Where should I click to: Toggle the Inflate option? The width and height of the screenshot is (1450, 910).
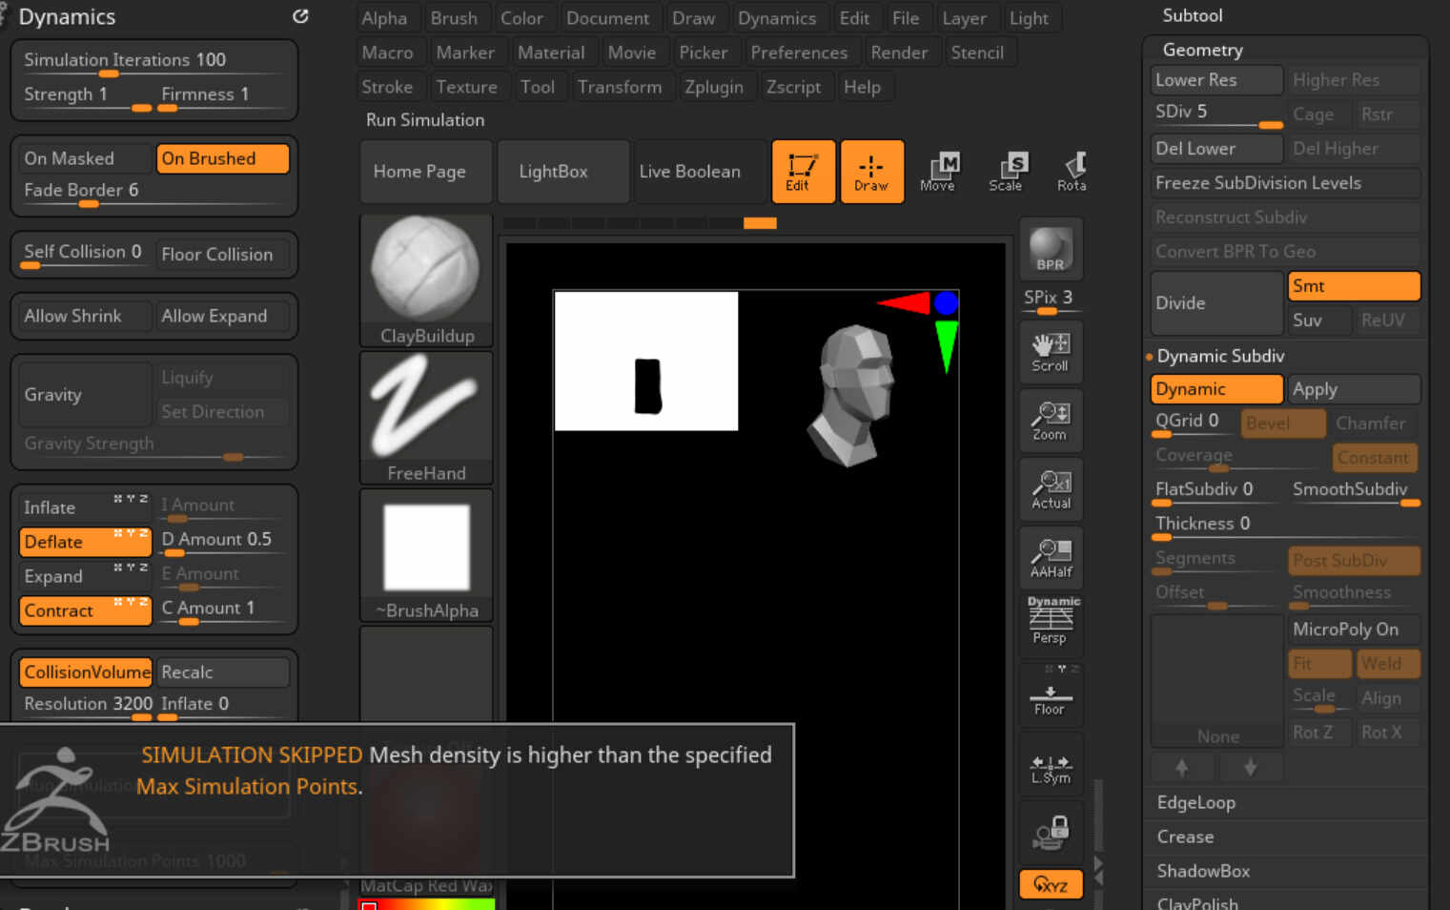(x=85, y=507)
